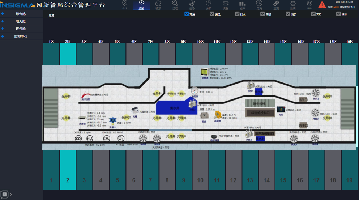Click the 电量表 power meter icon

205,72
